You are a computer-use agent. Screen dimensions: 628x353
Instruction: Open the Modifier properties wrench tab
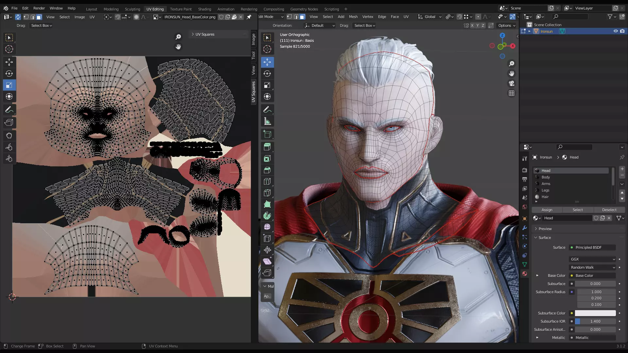tap(525, 228)
